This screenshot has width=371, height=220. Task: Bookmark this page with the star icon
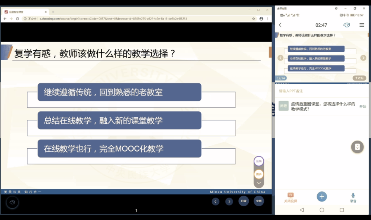click(253, 19)
